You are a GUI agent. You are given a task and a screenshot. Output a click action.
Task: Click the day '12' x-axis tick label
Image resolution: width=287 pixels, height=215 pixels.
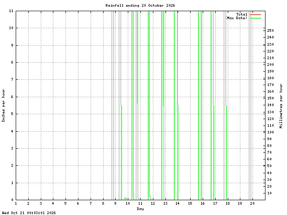coord(153,203)
